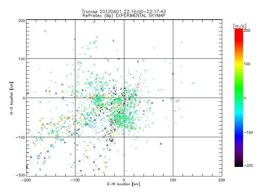Click the y-axis tick label '100'
261x196 pixels.
pyautogui.click(x=22, y=59)
